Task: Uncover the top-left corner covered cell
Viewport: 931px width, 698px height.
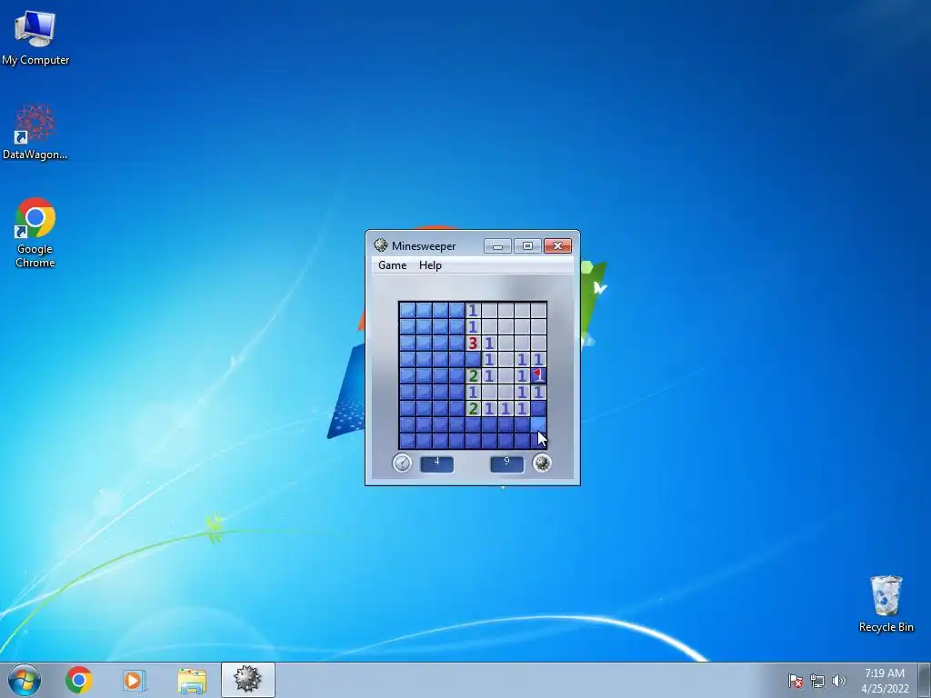Action: pos(407,311)
